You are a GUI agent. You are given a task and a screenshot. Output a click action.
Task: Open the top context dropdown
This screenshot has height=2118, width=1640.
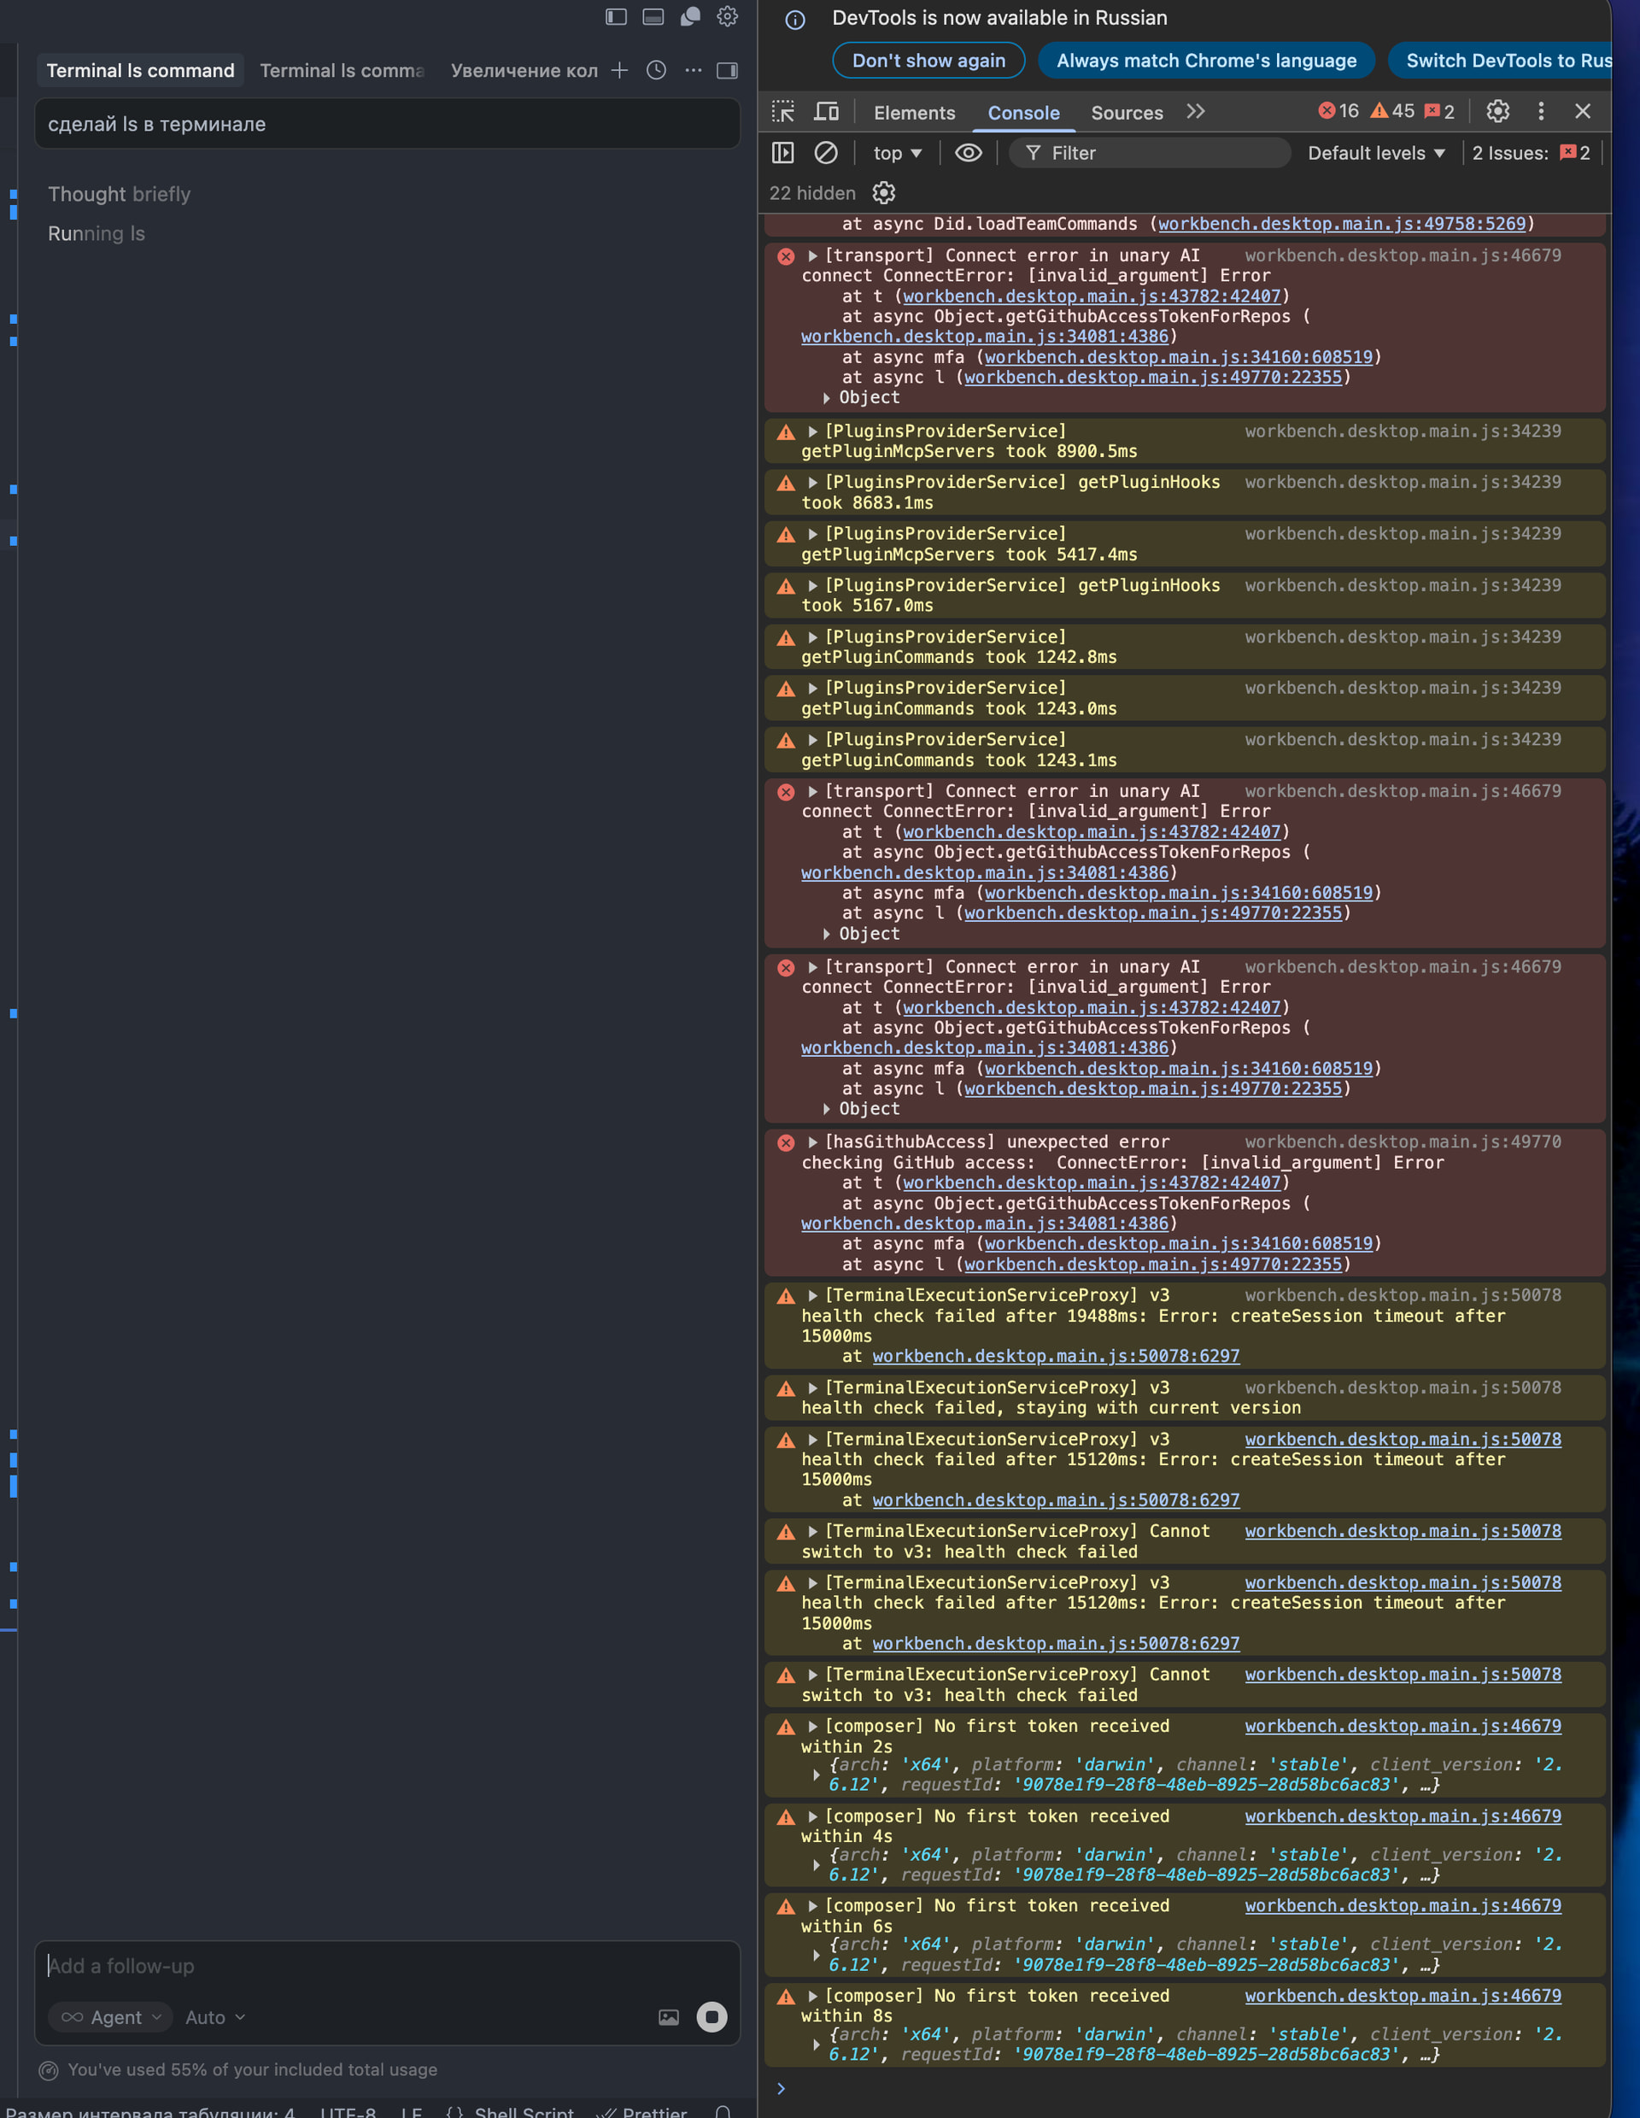coord(897,153)
